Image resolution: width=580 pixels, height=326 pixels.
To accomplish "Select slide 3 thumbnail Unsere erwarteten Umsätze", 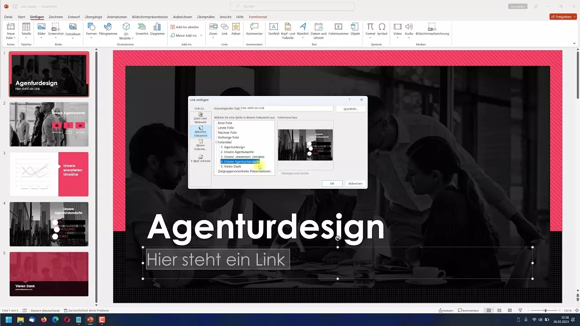I will pos(49,174).
